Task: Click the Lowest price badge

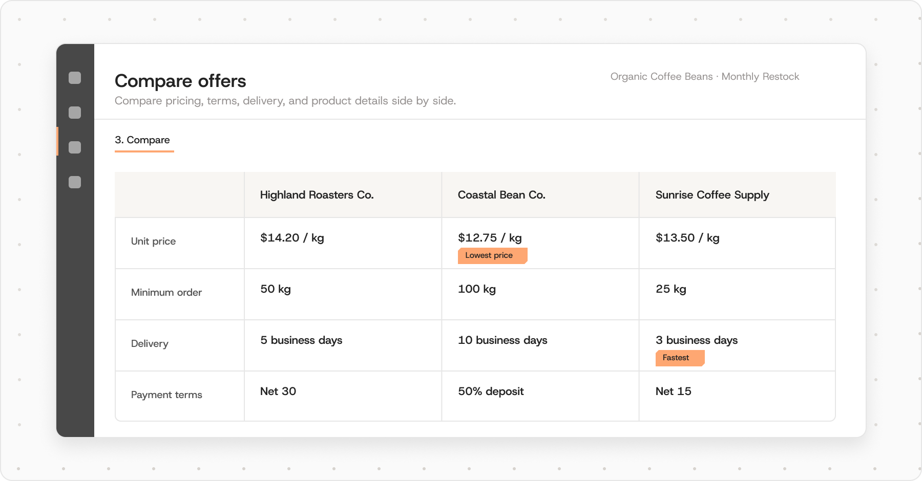Action: (x=493, y=255)
